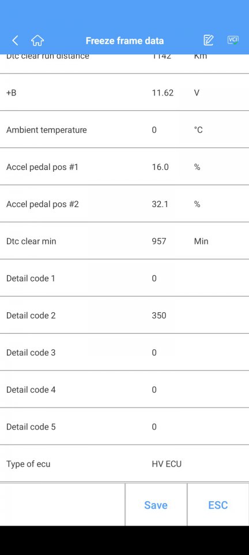
Task: Tap the VCI connection status icon
Action: pos(233,40)
